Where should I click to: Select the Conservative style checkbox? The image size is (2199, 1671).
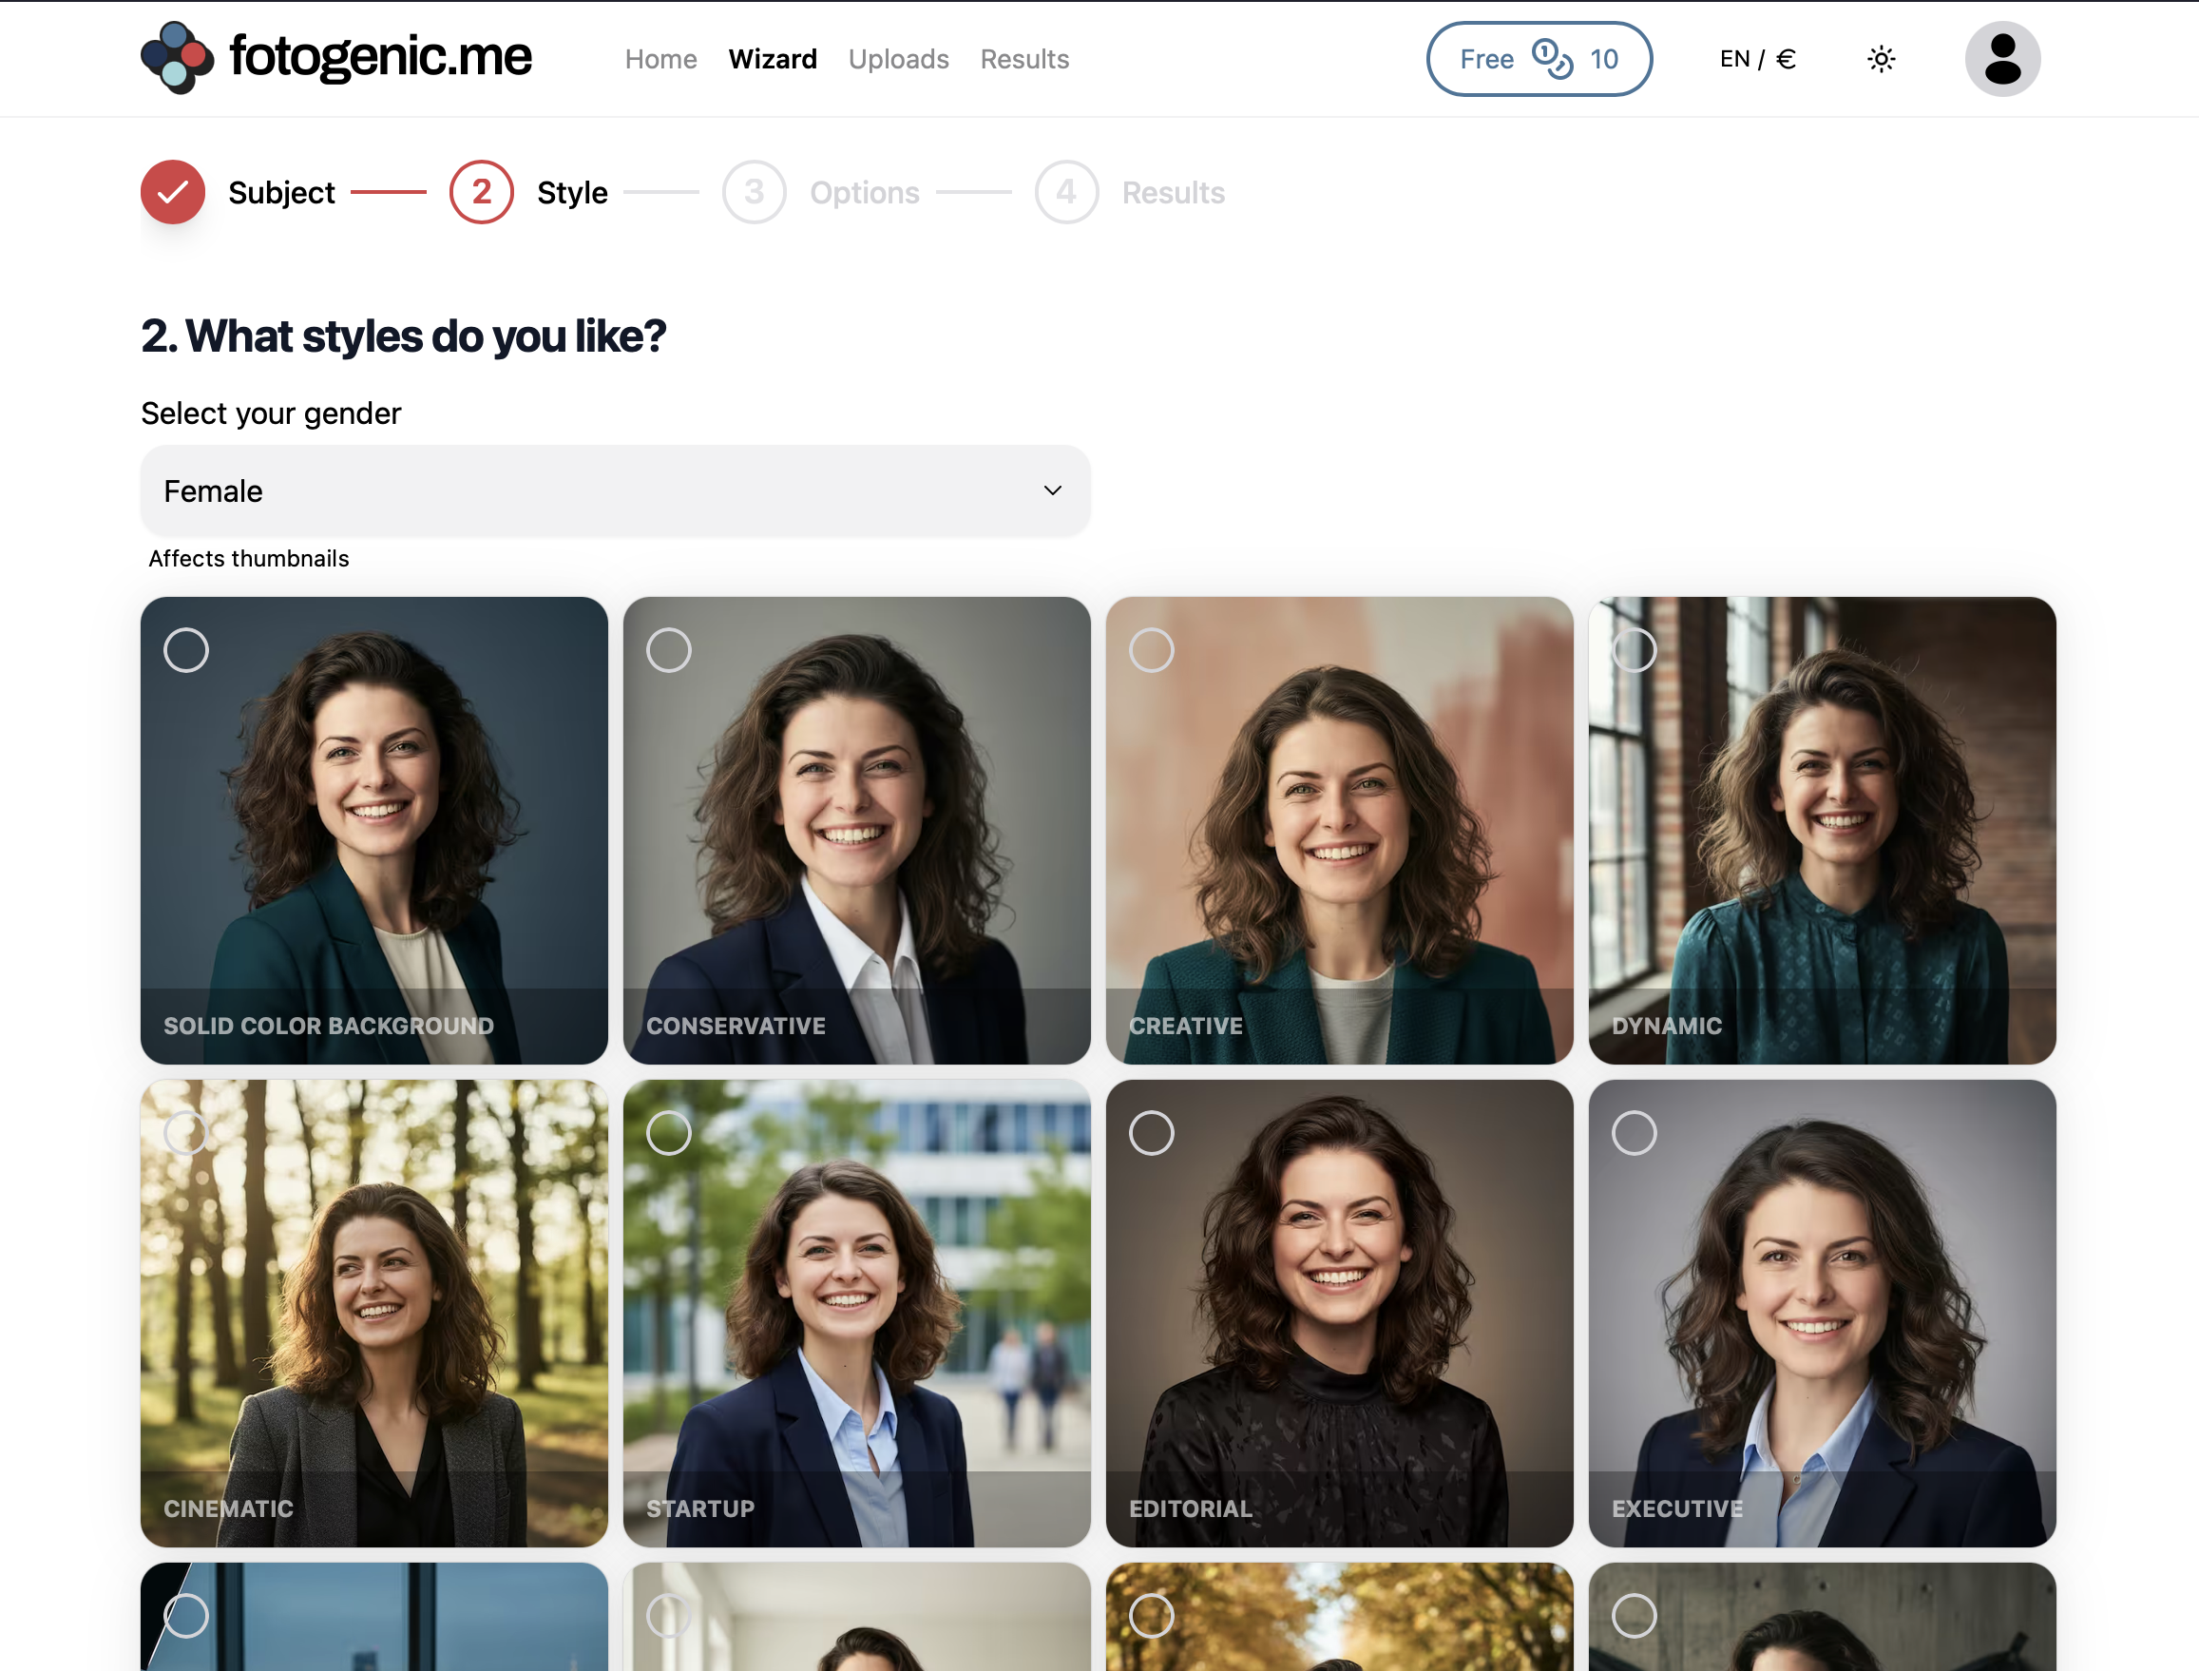[669, 649]
